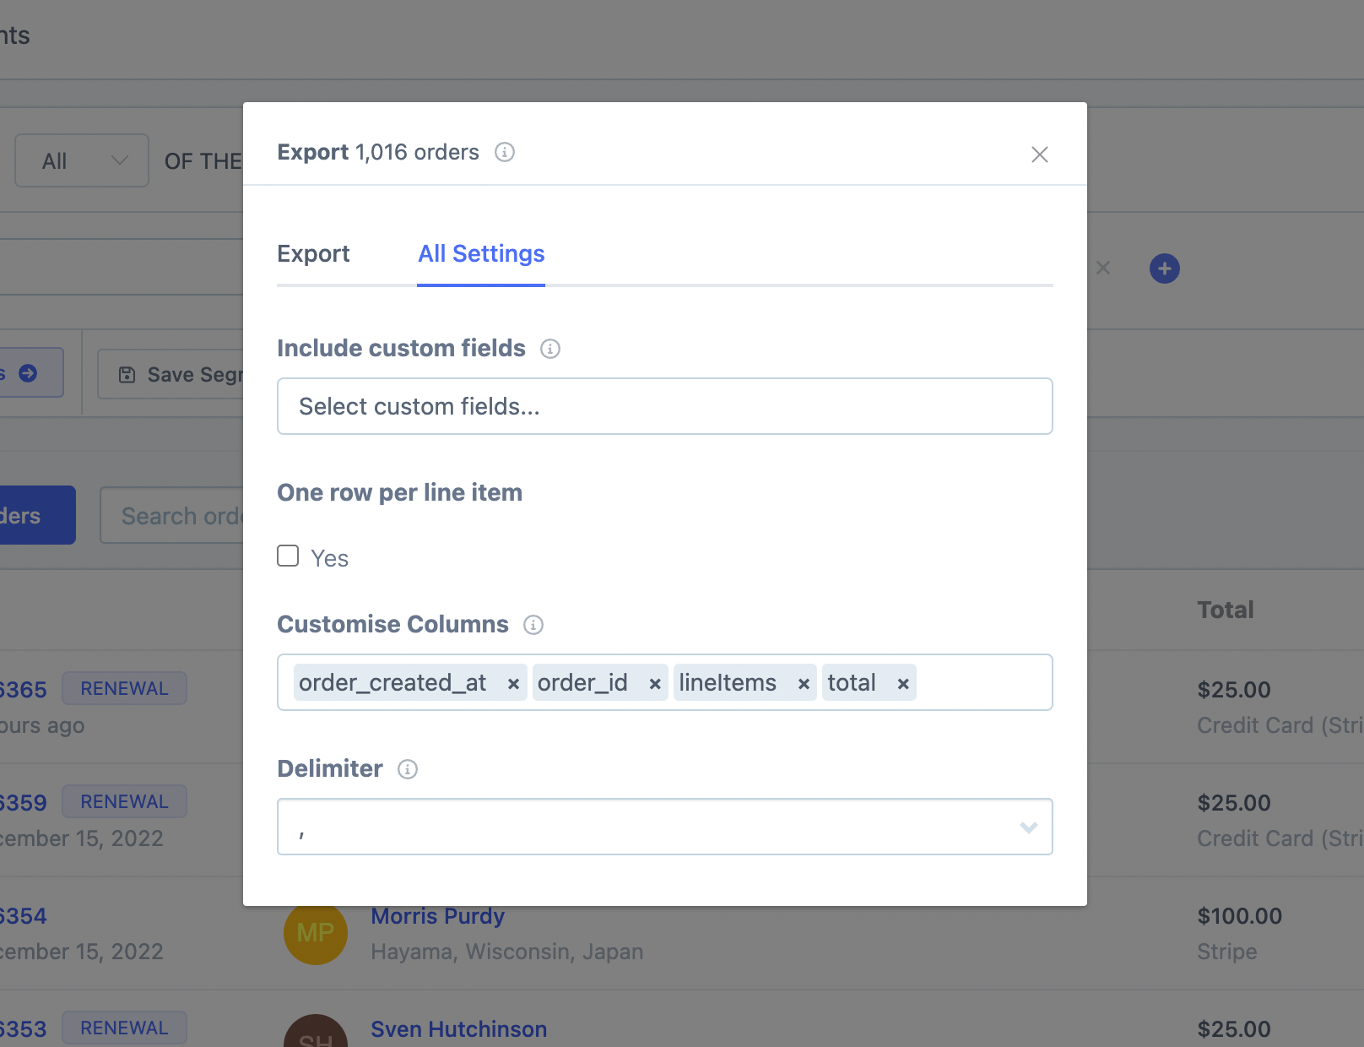Remove the order_id column tag
The image size is (1364, 1047).
[x=654, y=683]
